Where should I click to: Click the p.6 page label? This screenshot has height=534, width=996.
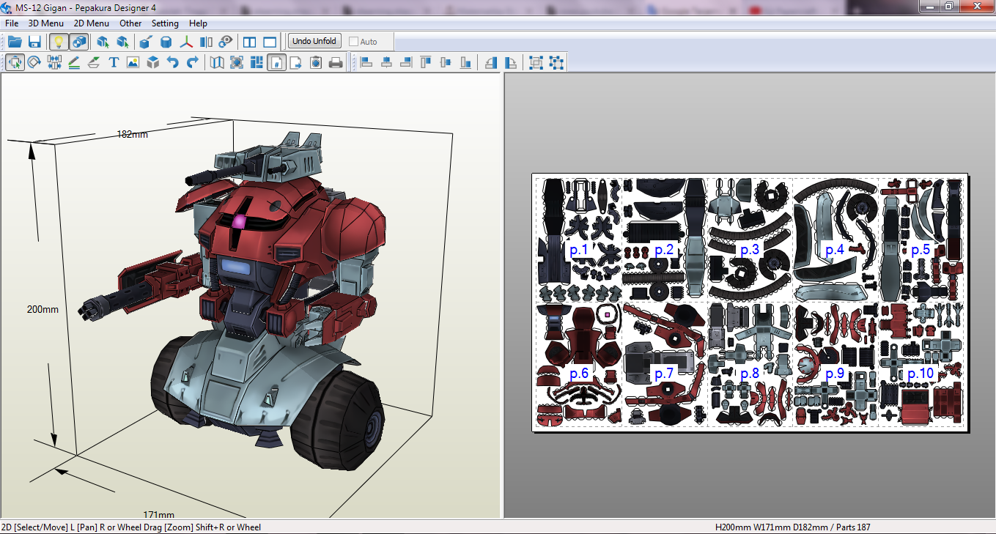pyautogui.click(x=579, y=374)
